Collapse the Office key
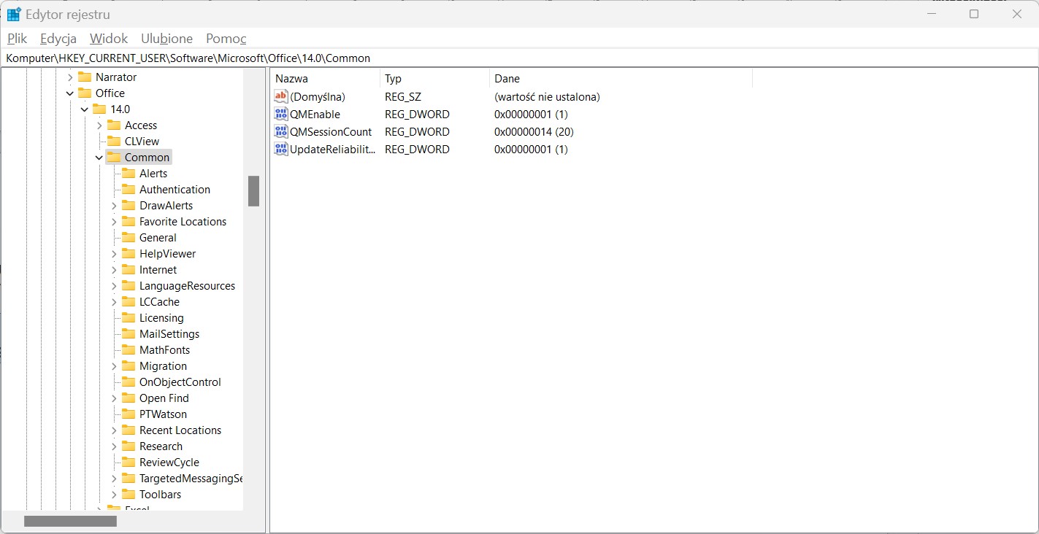 click(70, 93)
